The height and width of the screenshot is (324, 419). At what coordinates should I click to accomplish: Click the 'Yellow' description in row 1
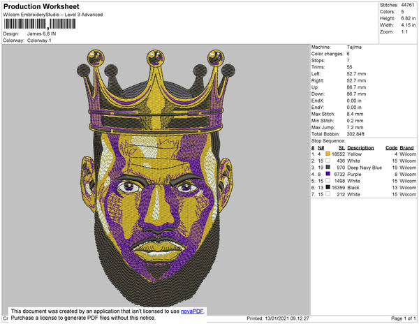point(354,154)
